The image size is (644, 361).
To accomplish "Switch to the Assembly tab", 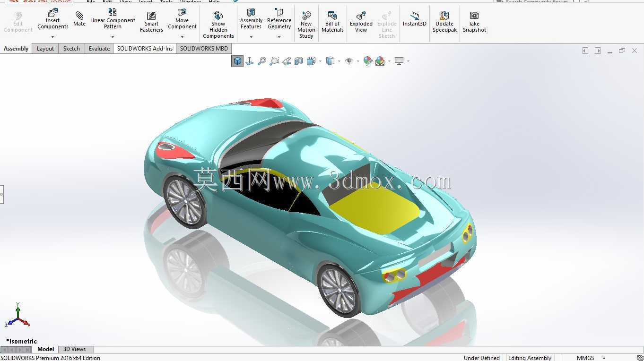I will point(16,49).
